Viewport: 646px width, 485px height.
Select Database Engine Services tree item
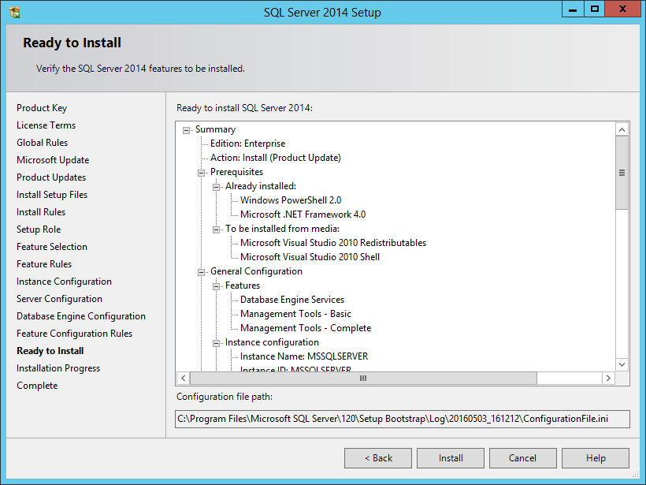pyautogui.click(x=292, y=300)
